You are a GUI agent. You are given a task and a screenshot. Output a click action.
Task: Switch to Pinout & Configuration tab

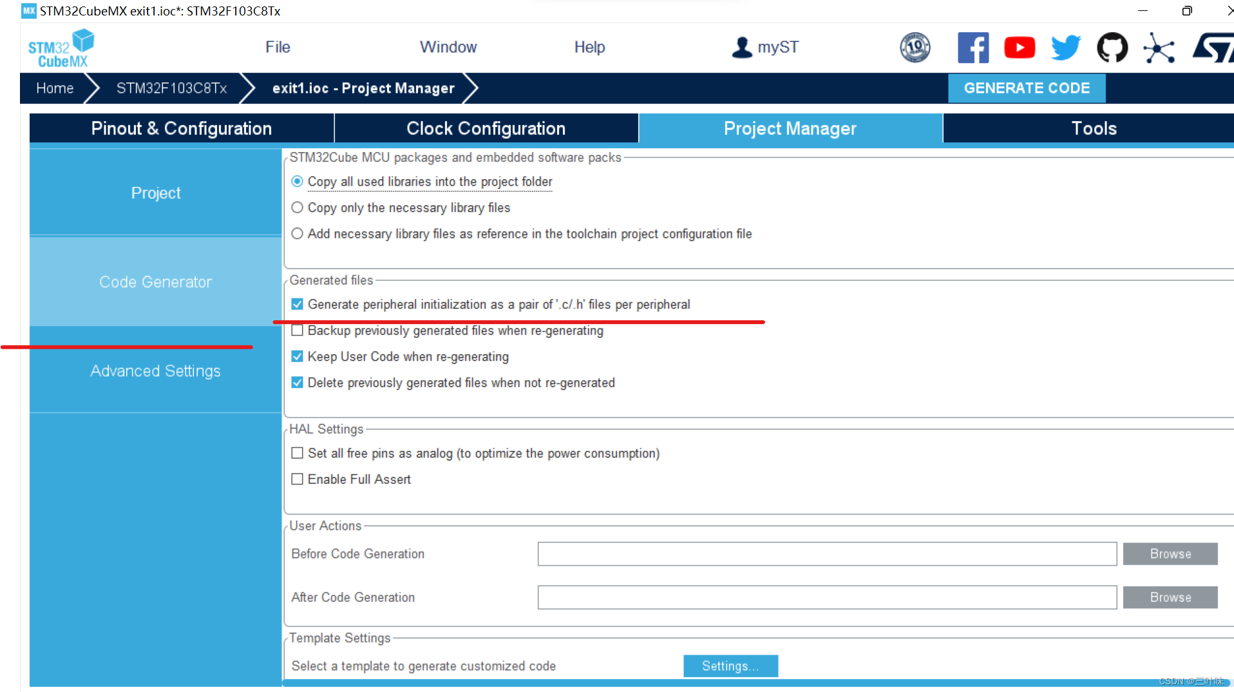pyautogui.click(x=182, y=128)
